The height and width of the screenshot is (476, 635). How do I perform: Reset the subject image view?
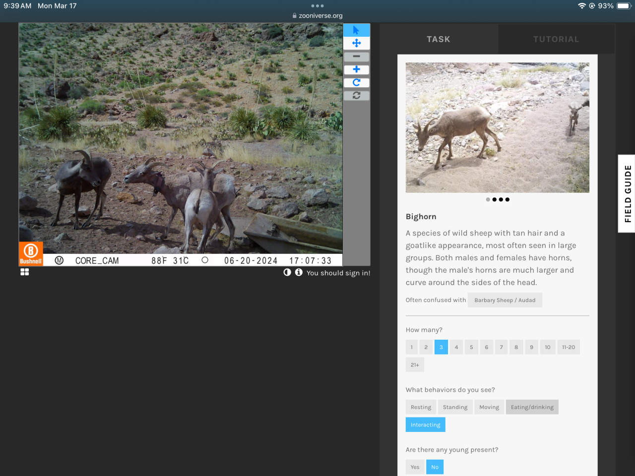click(x=356, y=95)
